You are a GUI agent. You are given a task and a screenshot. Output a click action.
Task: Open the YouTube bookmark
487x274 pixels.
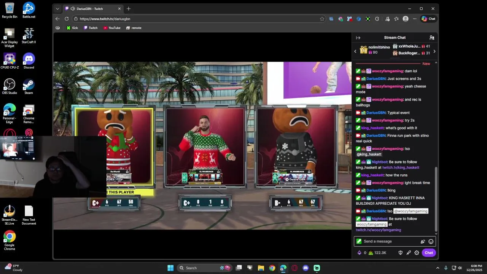pyautogui.click(x=112, y=28)
